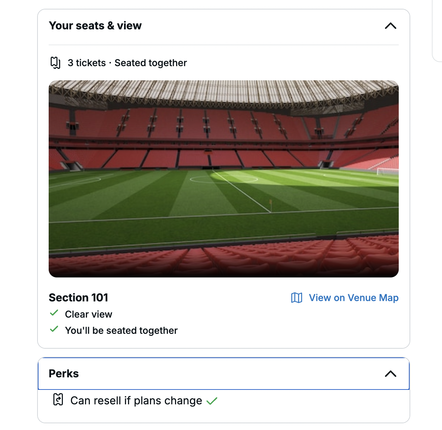This screenshot has width=442, height=430.
Task: Click the "Can resell if plans change" text
Action: (x=136, y=401)
